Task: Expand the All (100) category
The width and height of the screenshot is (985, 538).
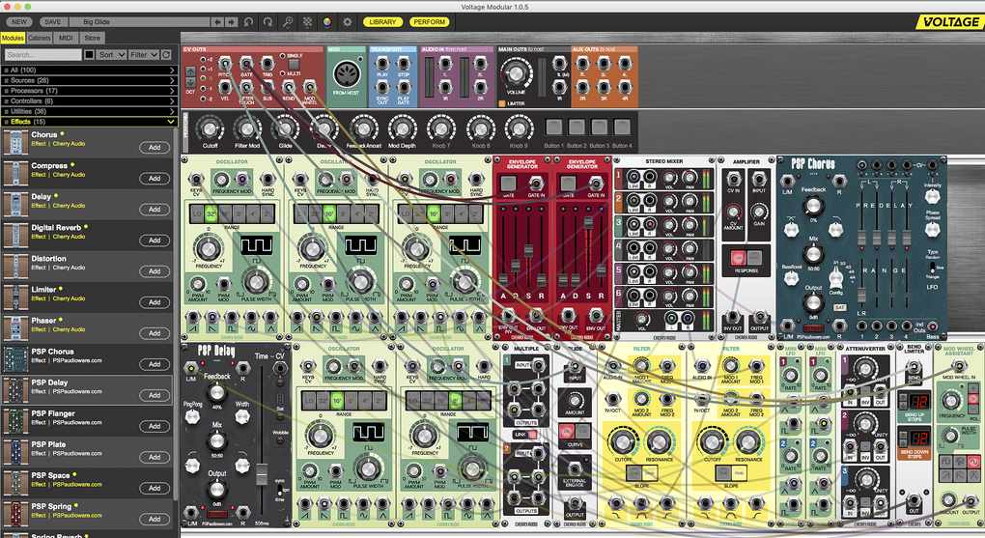Action: [89, 70]
